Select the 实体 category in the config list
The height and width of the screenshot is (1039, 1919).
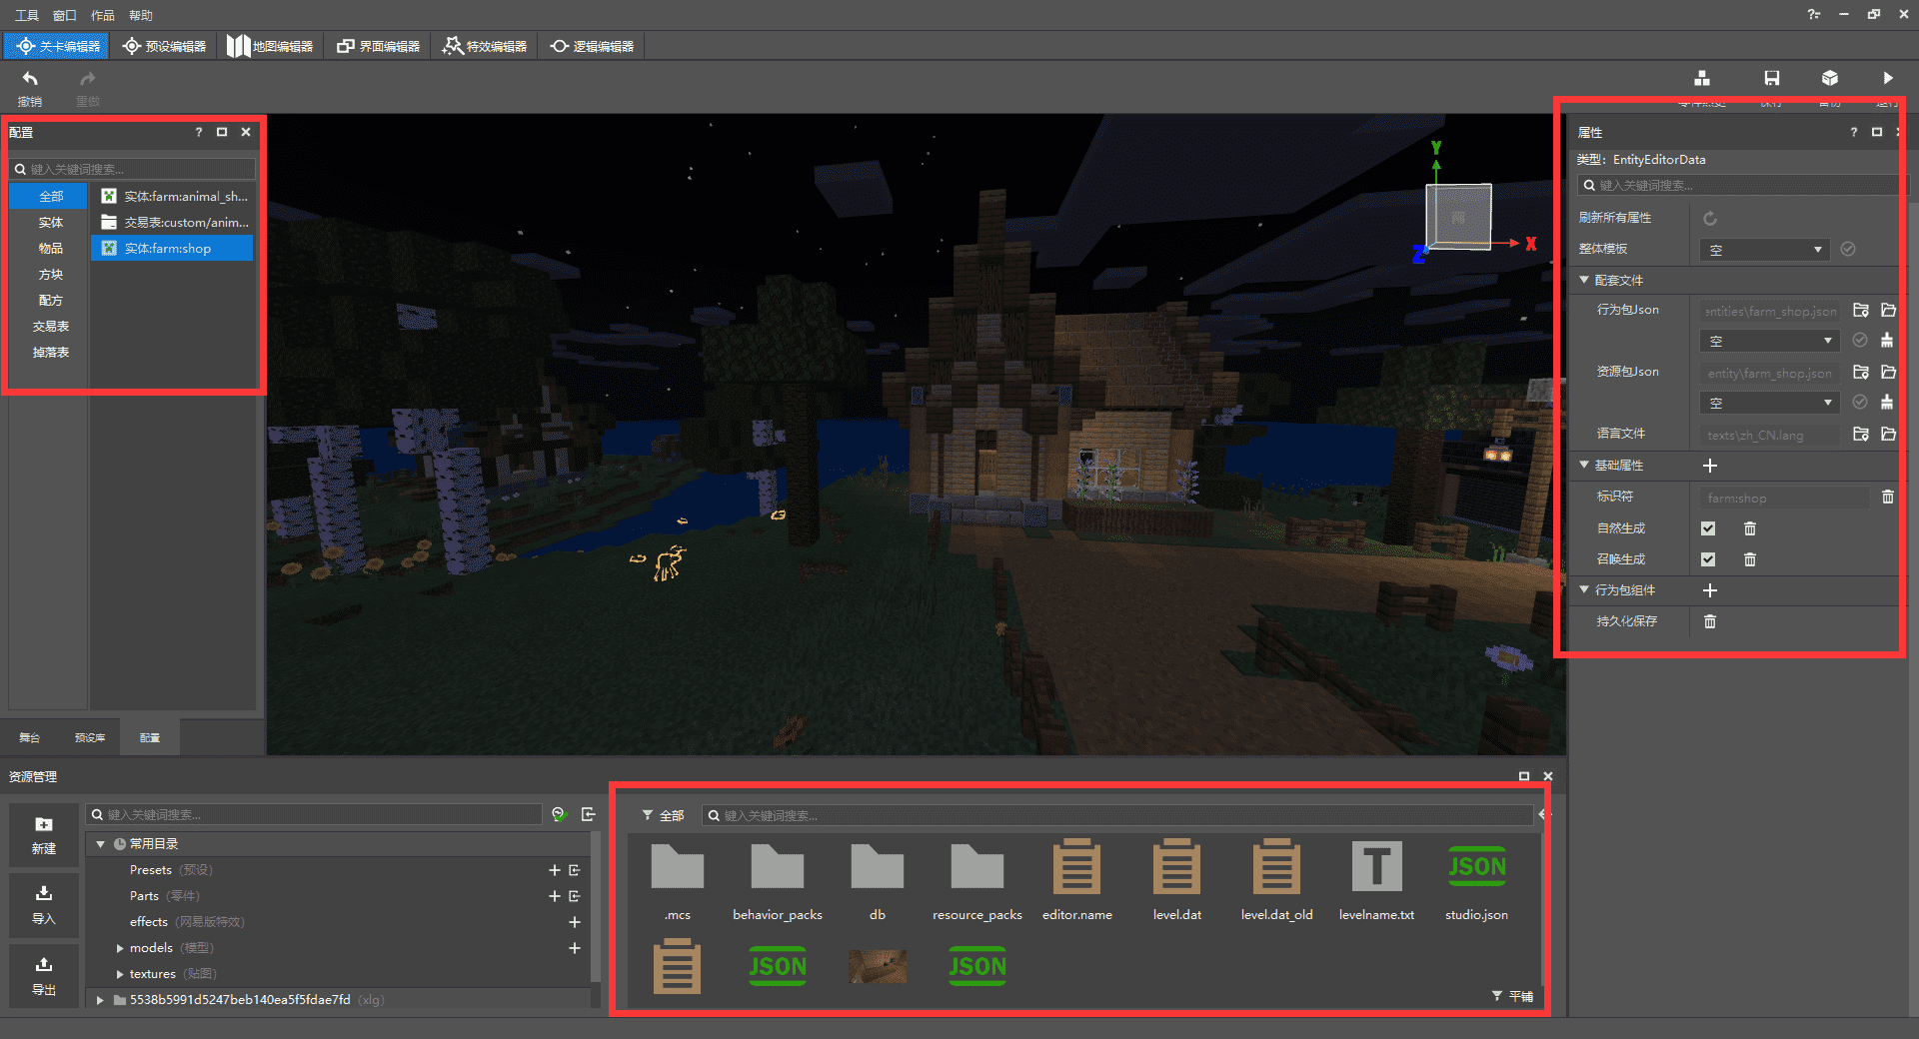pos(50,223)
